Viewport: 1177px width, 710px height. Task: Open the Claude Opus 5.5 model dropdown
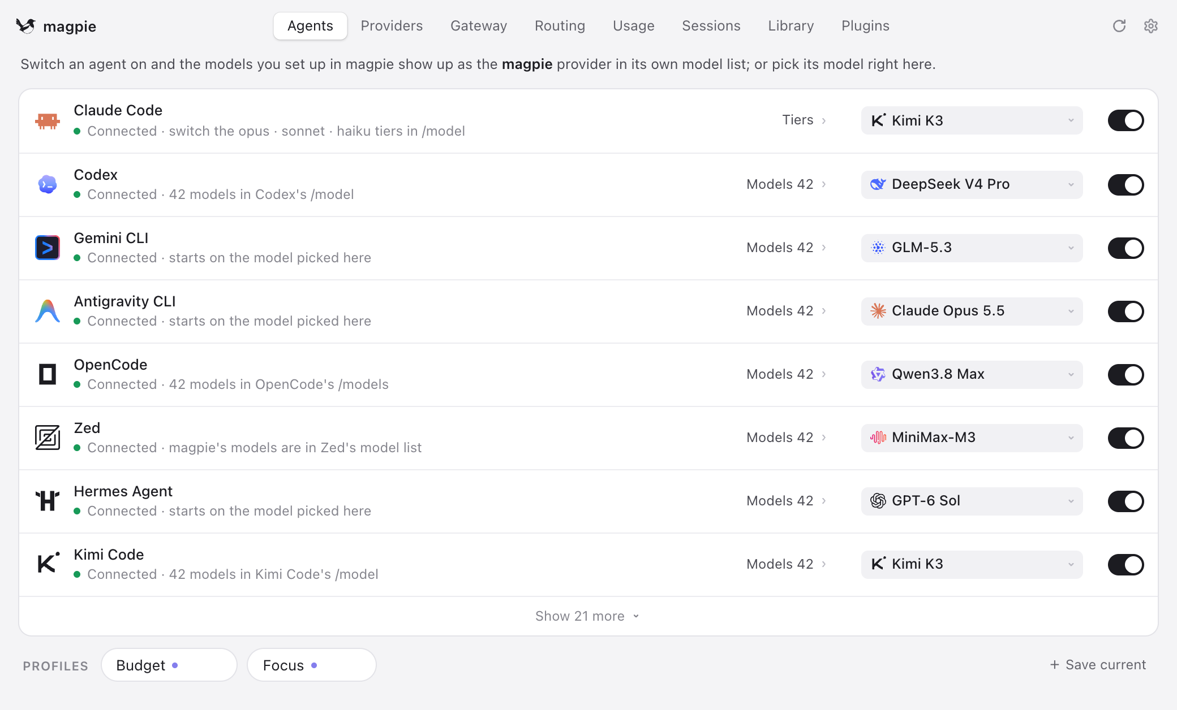coord(972,311)
